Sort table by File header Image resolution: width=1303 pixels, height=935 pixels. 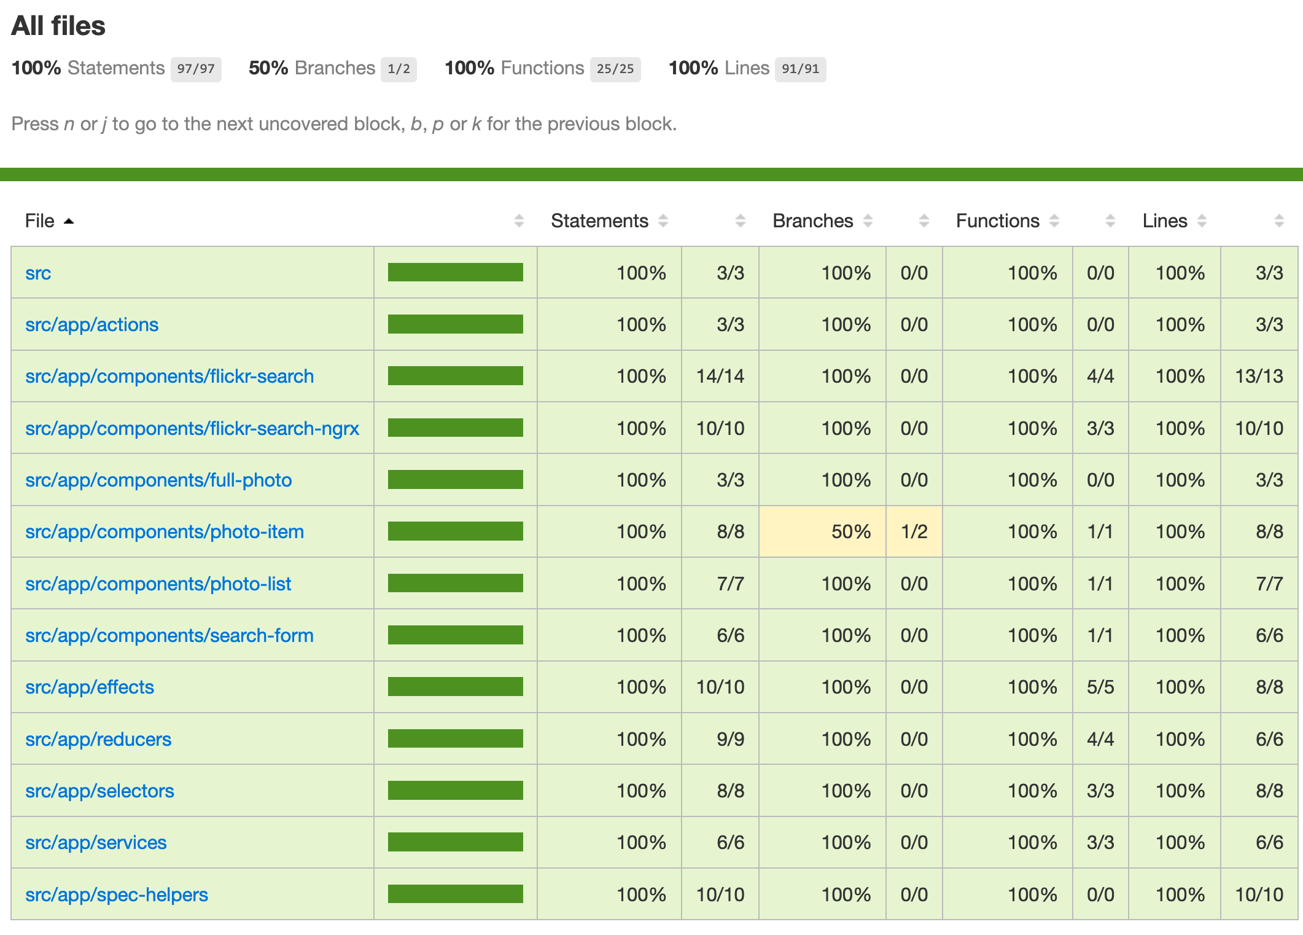39,221
